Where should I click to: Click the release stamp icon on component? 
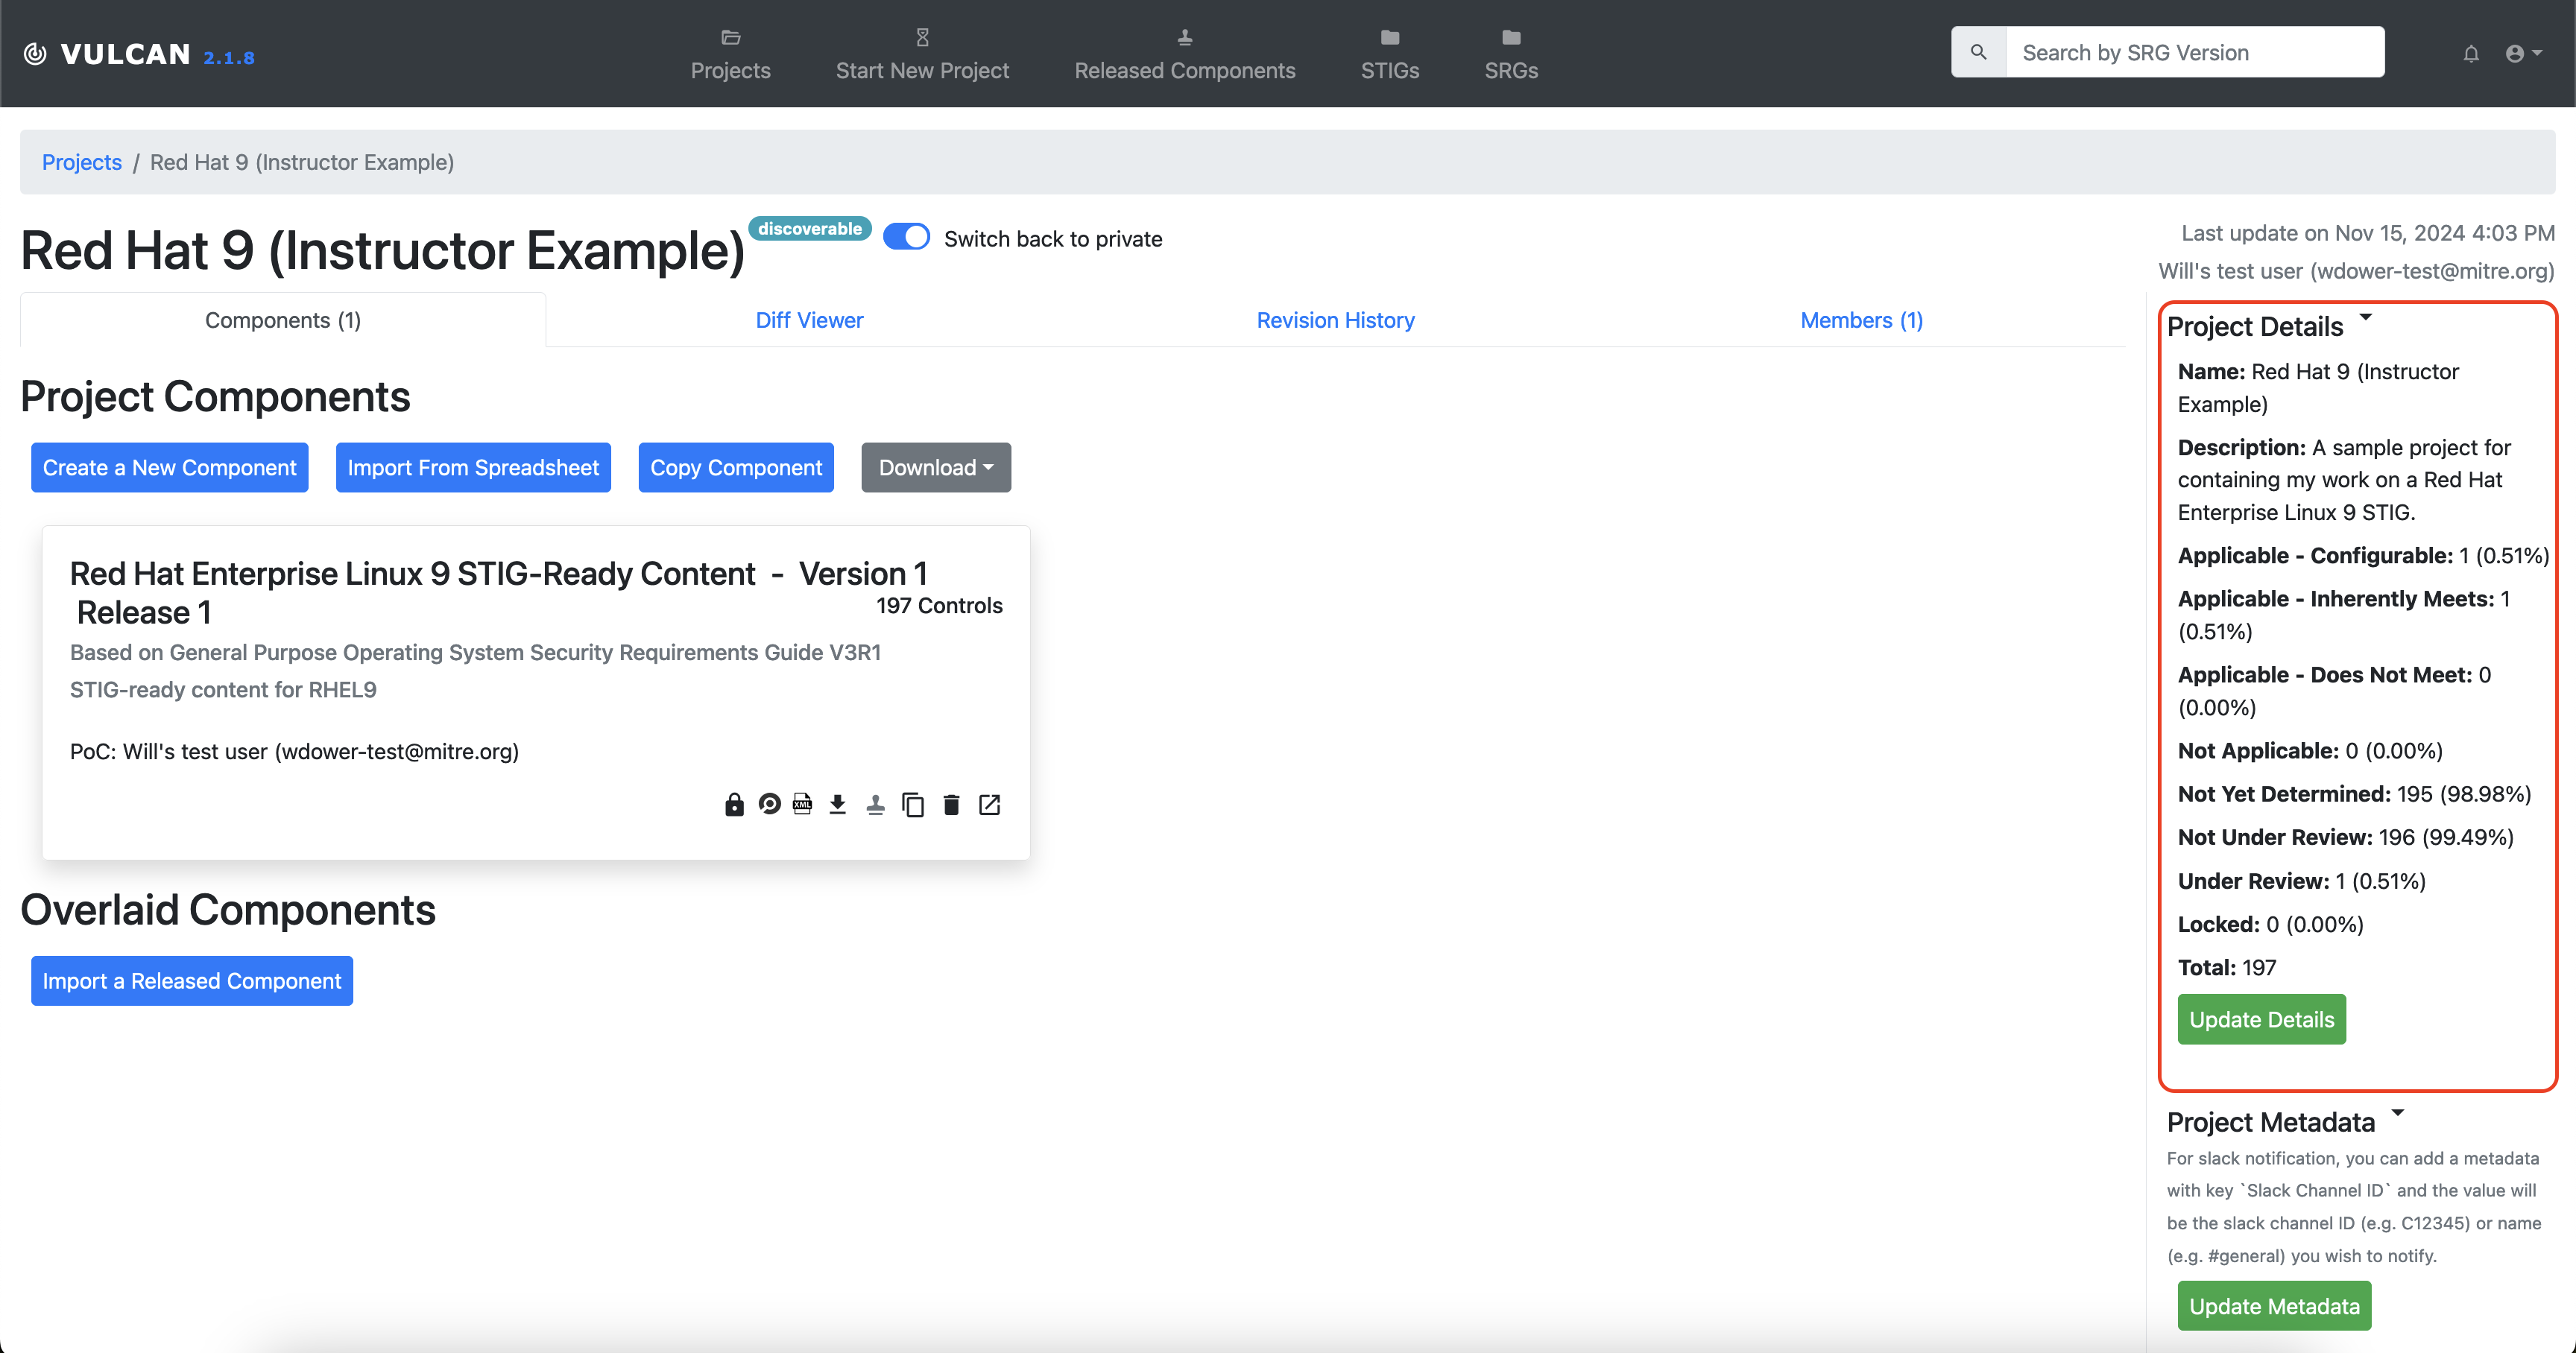click(875, 805)
